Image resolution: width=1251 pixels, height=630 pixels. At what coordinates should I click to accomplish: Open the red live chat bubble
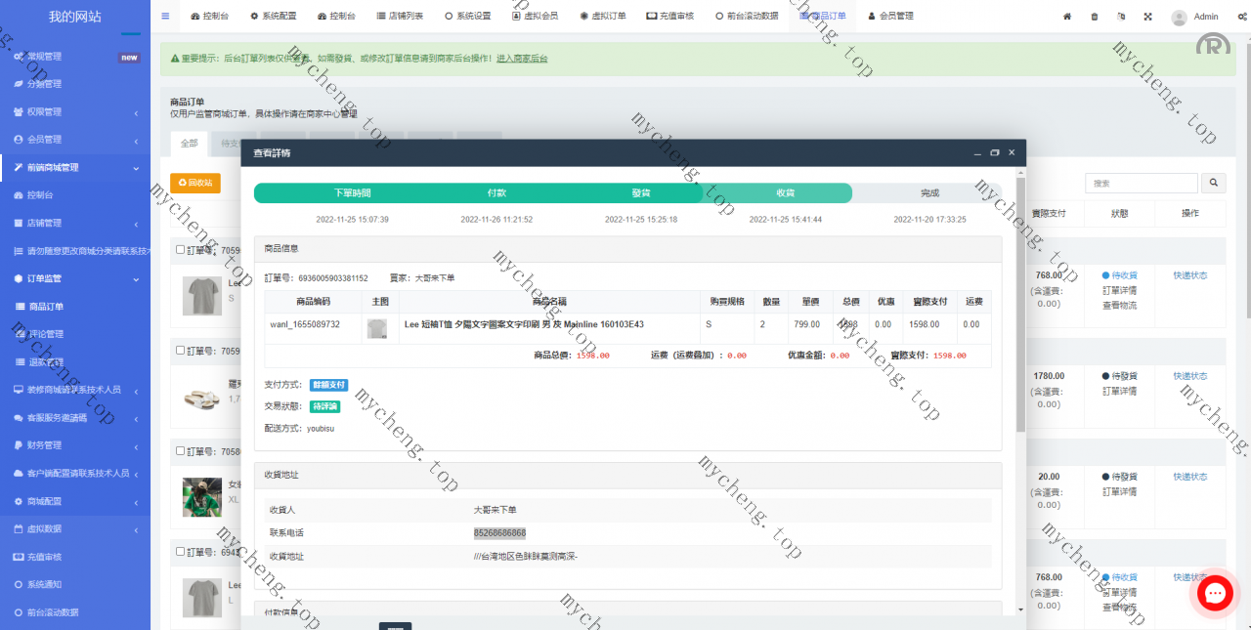click(1215, 593)
